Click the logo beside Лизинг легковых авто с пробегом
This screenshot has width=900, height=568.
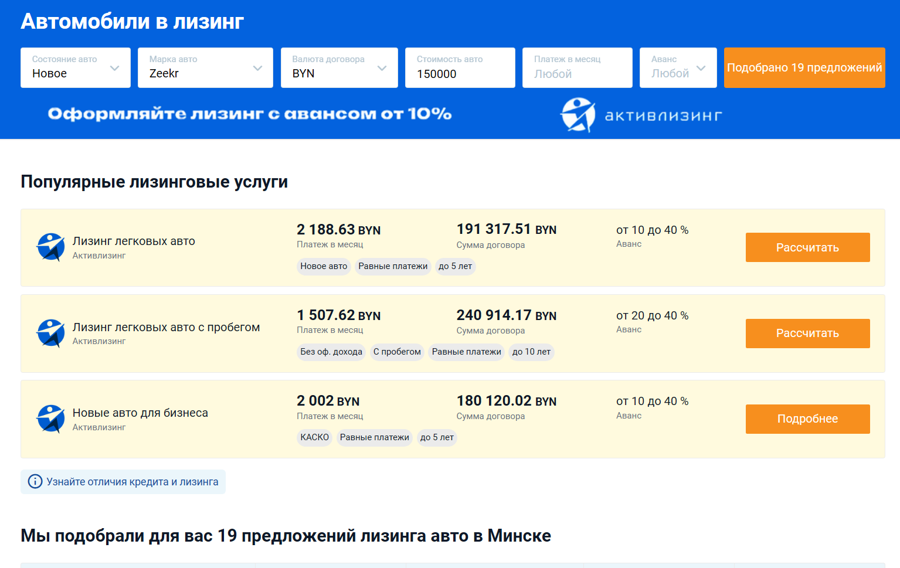51,333
